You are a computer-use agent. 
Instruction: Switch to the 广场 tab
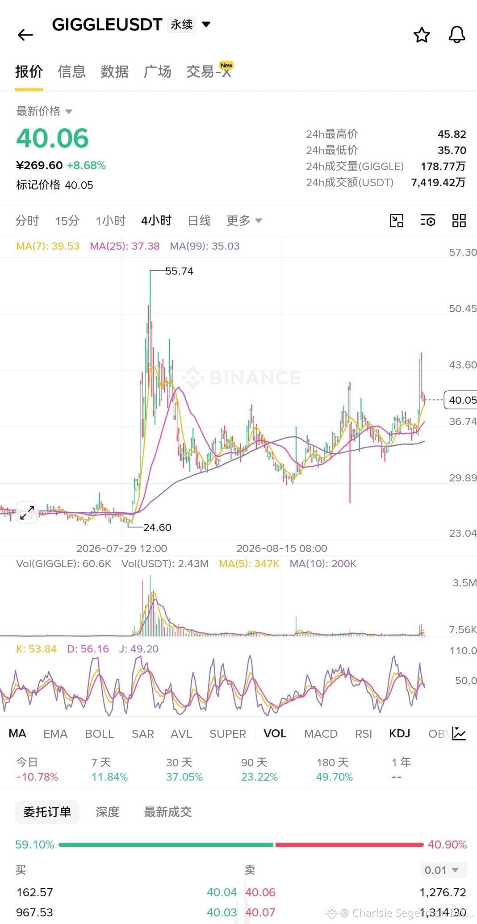pos(157,71)
